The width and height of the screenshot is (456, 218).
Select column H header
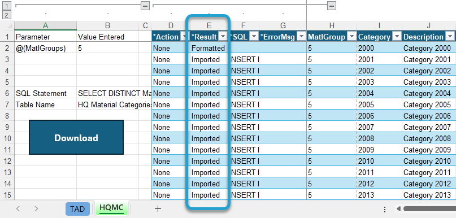coord(332,25)
